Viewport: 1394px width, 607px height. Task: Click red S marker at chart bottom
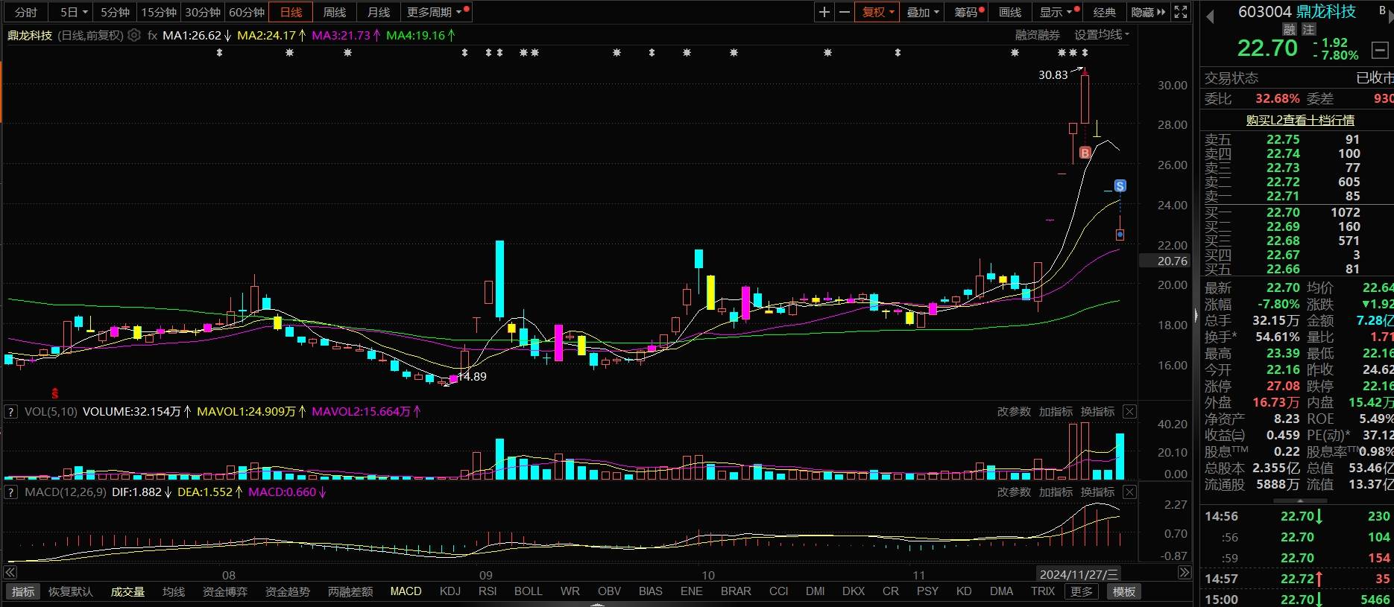(x=54, y=393)
